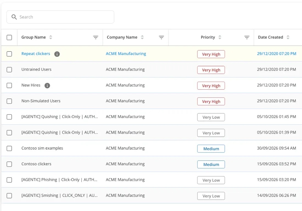The image size is (302, 211).
Task: Click Very High badge for Non-Simulated Users
Action: (211, 101)
